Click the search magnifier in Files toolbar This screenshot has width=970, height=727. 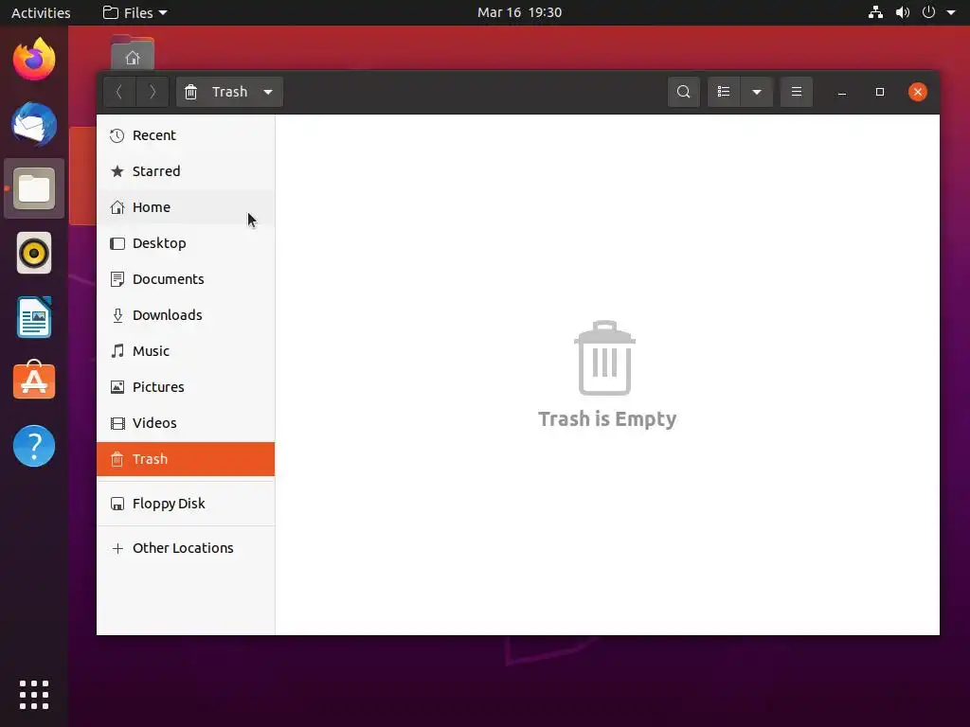pyautogui.click(x=684, y=92)
